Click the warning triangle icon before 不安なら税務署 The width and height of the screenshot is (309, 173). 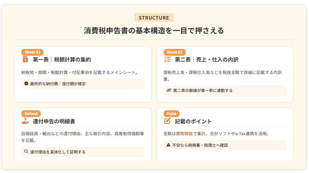[168, 145]
